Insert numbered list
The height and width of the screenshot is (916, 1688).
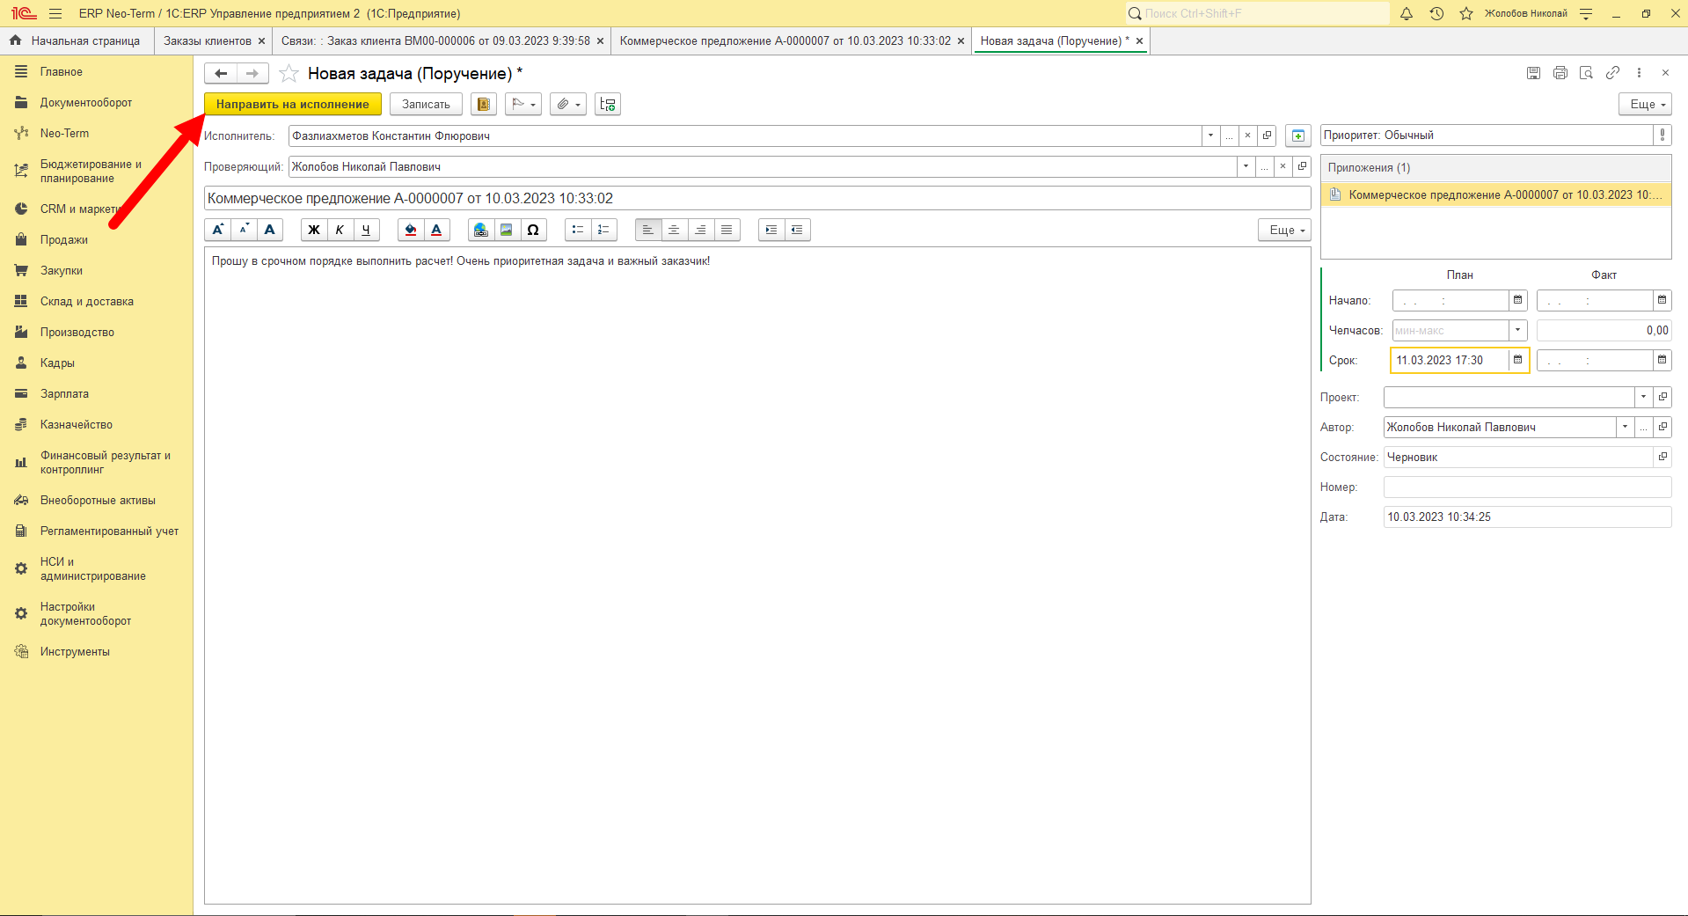point(603,230)
